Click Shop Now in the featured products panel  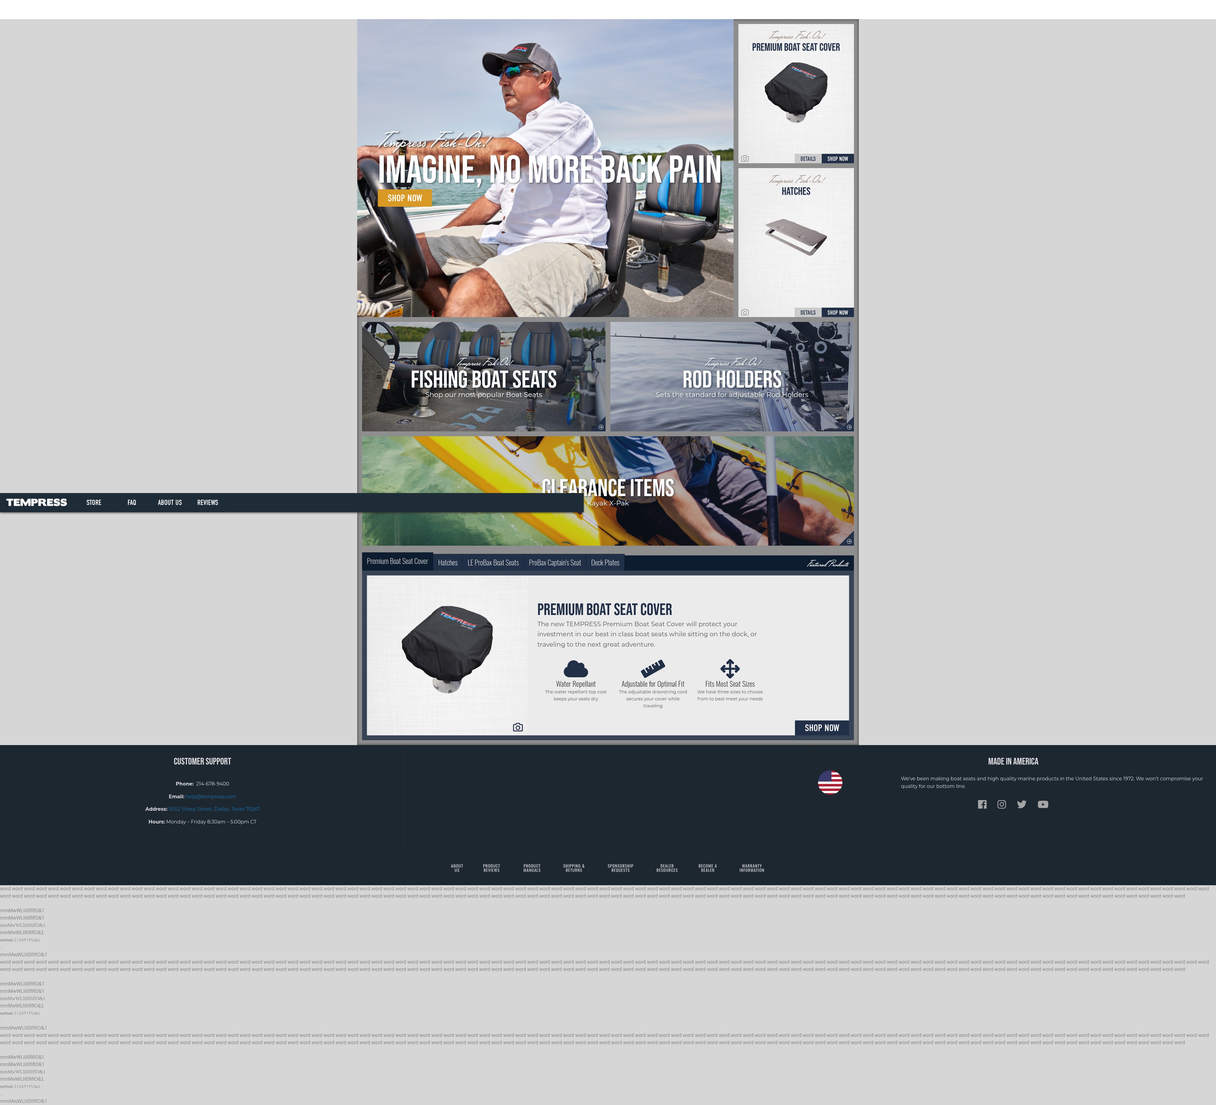point(821,728)
